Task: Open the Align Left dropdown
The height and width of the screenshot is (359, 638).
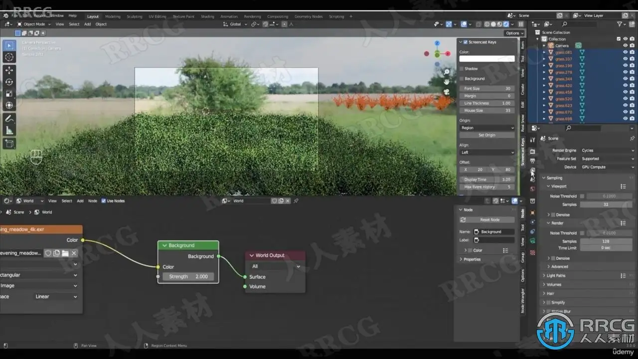Action: click(x=487, y=153)
